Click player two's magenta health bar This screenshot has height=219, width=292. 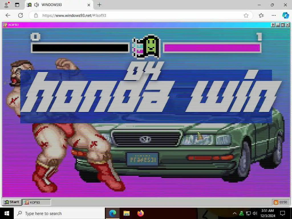pos(212,48)
